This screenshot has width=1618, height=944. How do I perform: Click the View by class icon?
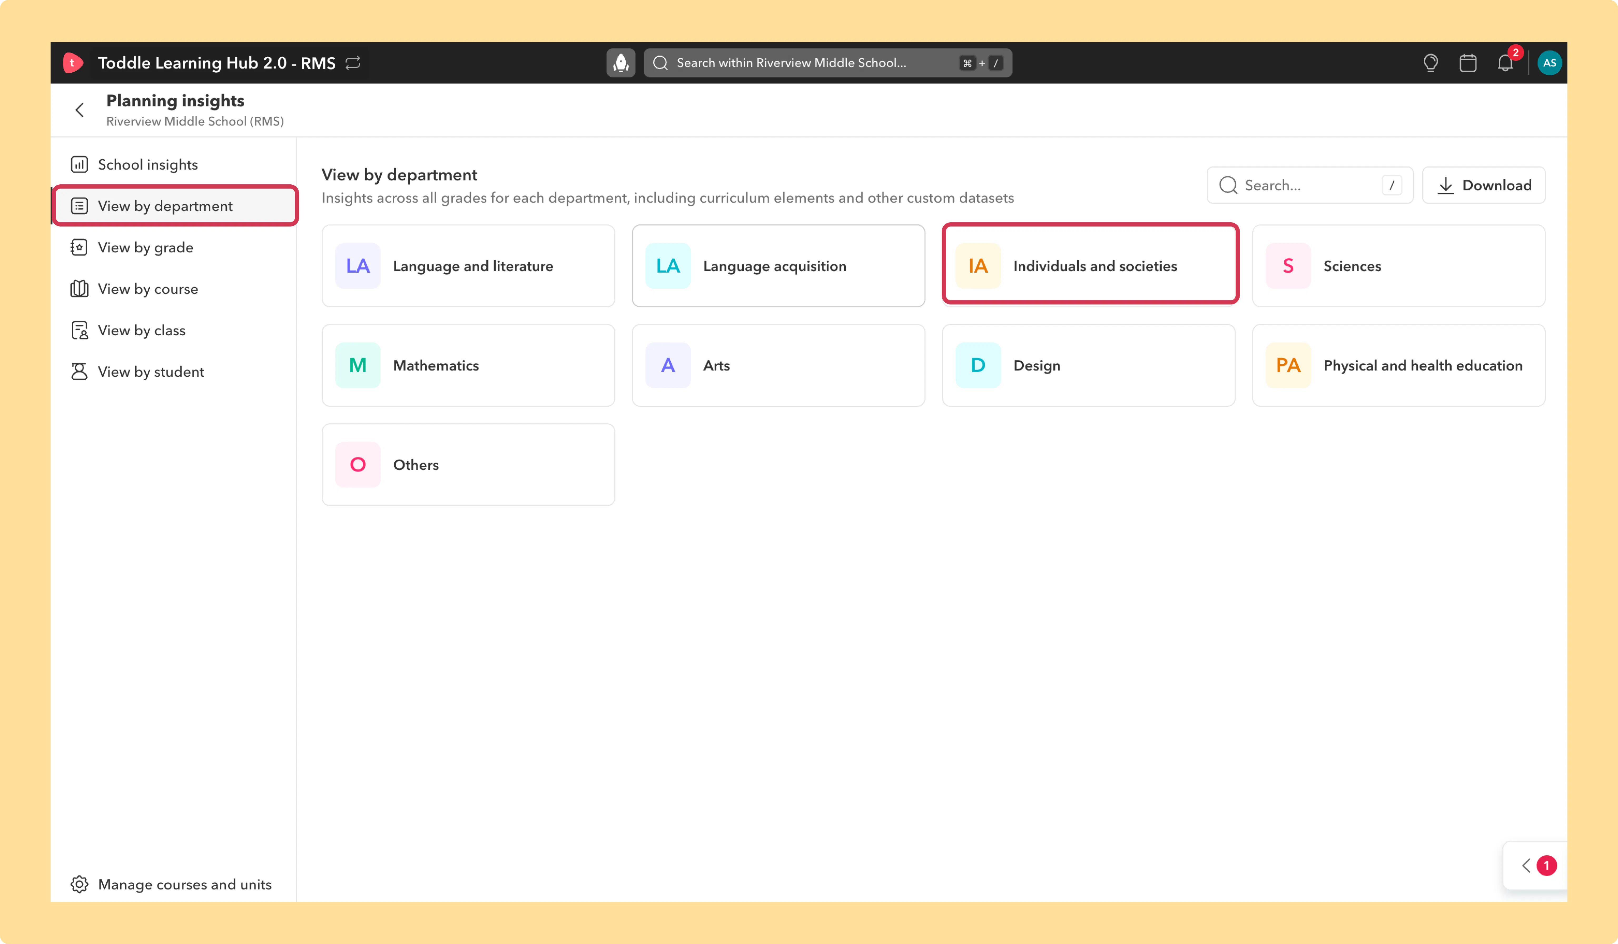coord(79,330)
